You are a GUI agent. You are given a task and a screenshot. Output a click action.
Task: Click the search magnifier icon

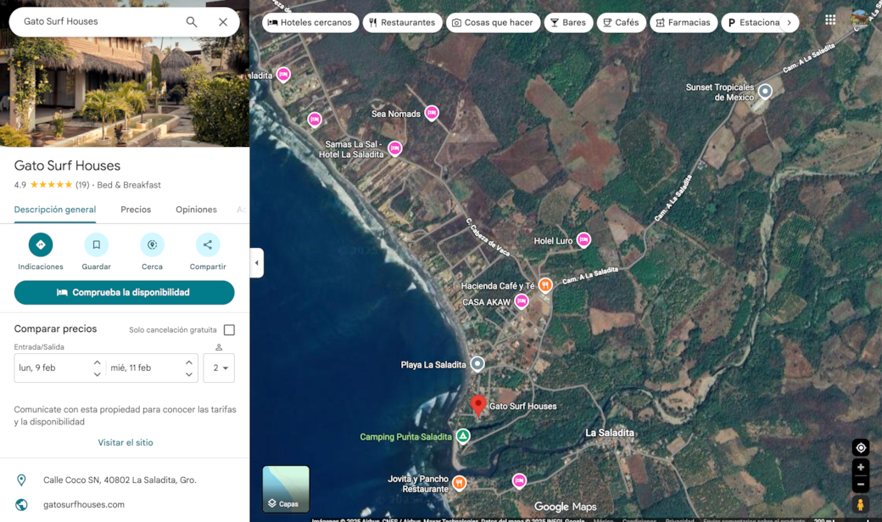click(x=192, y=22)
